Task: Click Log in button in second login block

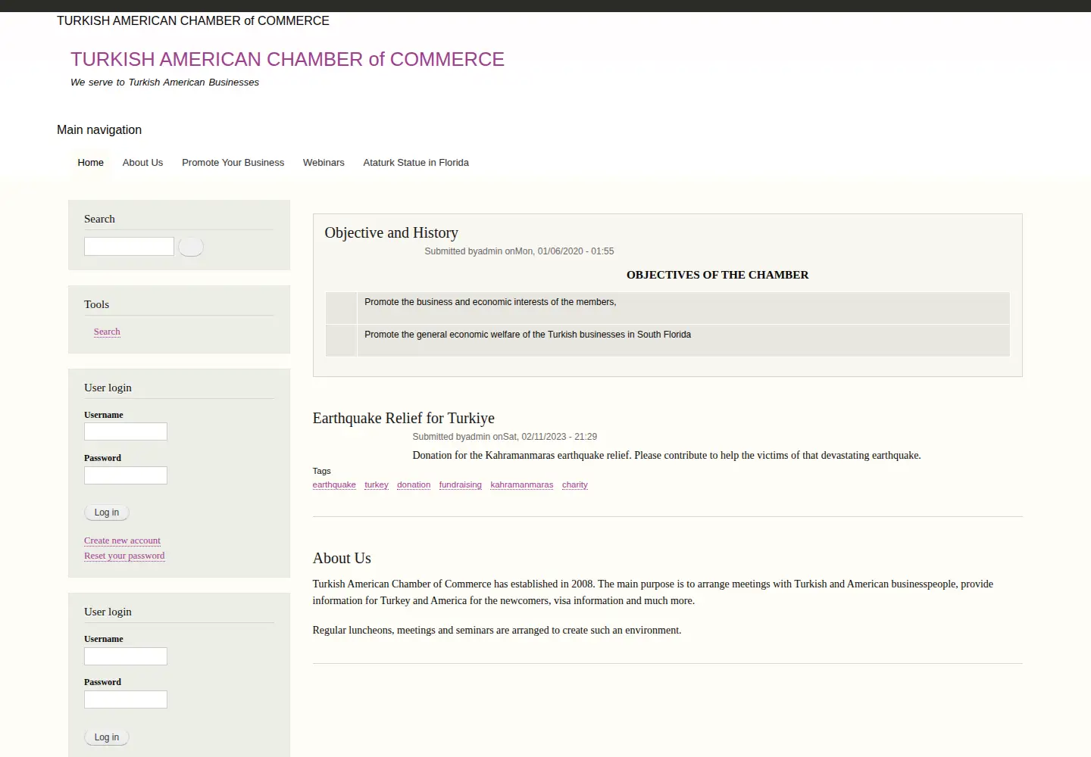Action: (107, 737)
